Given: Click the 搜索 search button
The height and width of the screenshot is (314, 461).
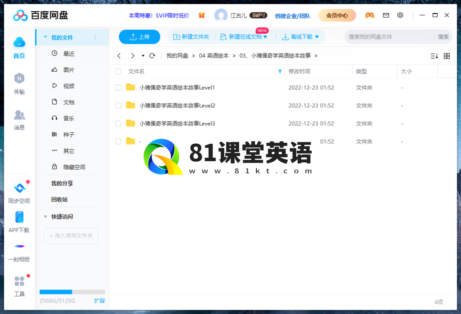Looking at the screenshot, I should point(443,37).
